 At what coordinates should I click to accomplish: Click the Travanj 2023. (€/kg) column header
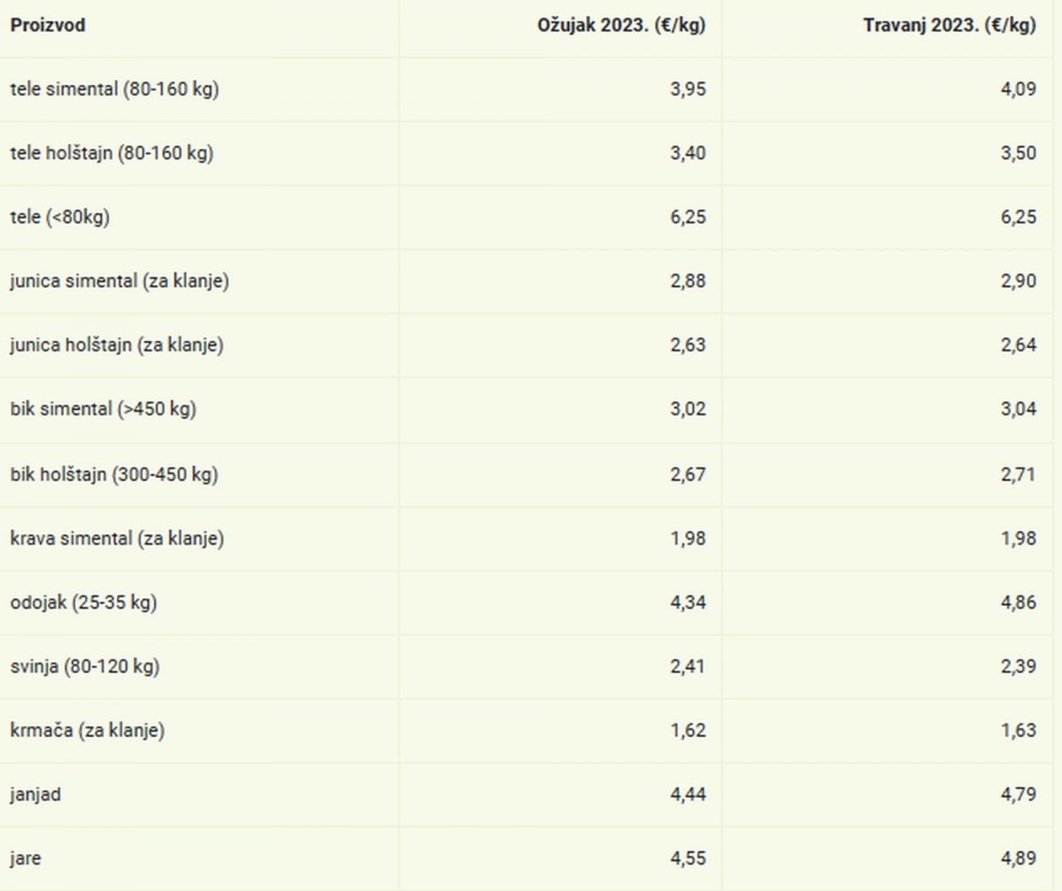[949, 26]
